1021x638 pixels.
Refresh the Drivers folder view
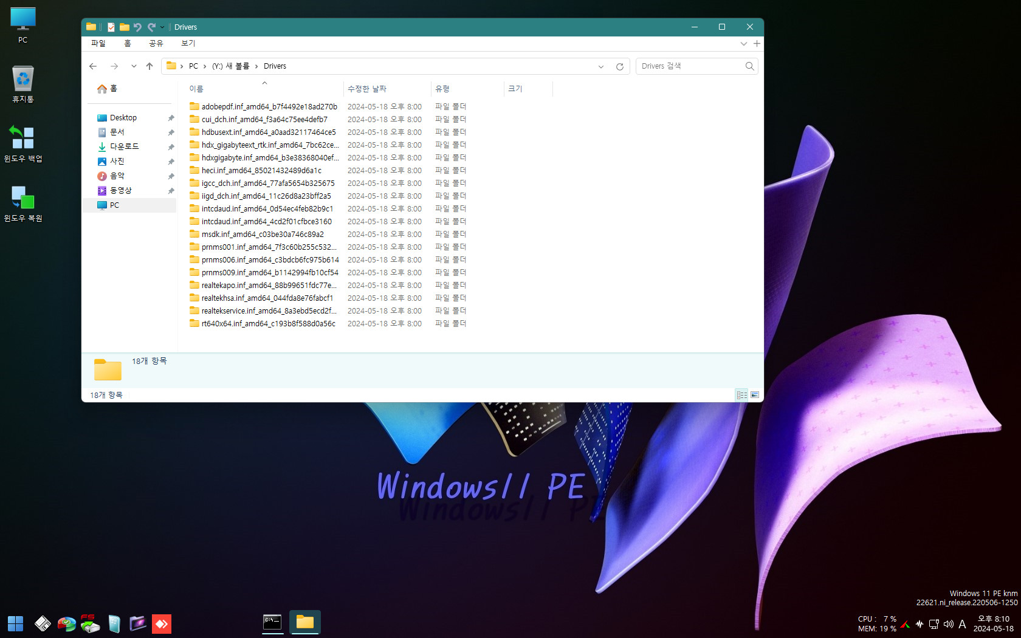[620, 66]
